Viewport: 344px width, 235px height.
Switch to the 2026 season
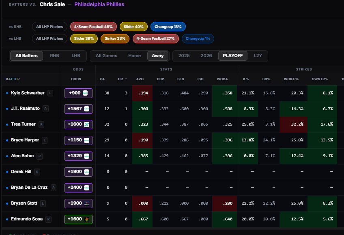[206, 56]
